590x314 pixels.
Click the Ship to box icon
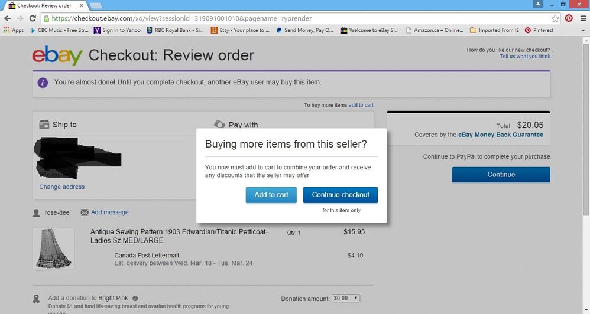coord(44,125)
